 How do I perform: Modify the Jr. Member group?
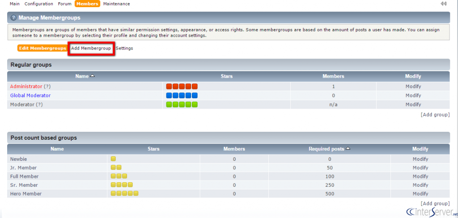(420, 168)
